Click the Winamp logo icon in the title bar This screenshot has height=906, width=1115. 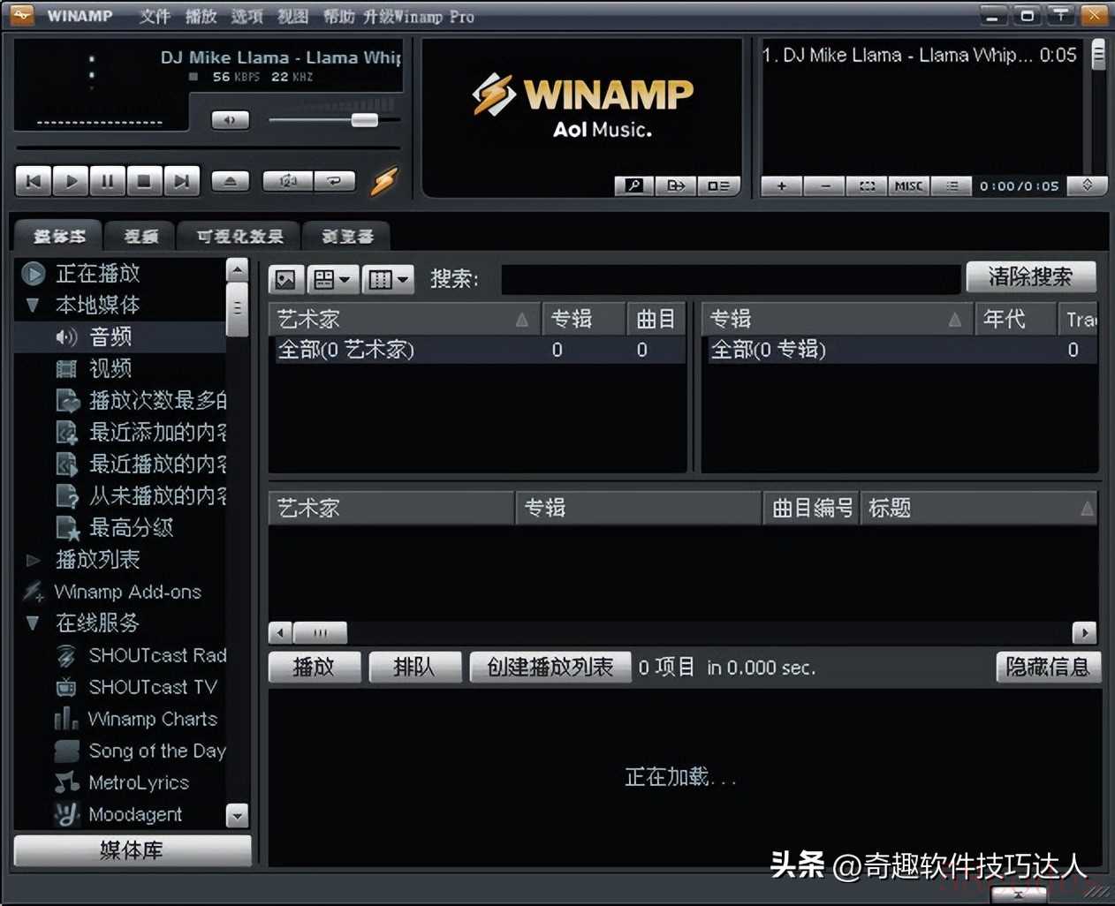pos(20,15)
